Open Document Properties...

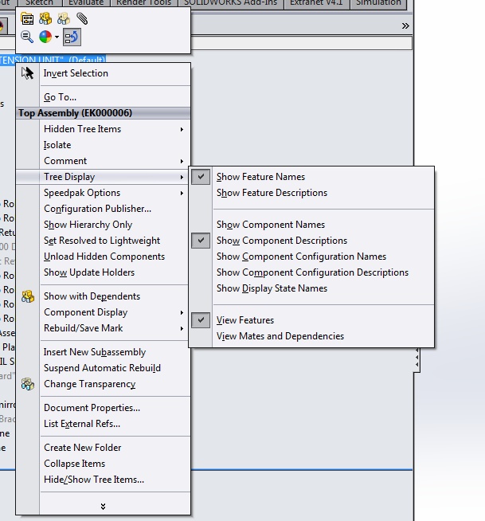click(104, 408)
